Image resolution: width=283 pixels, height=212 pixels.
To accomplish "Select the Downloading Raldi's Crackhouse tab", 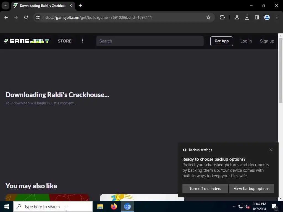I will [x=43, y=6].
